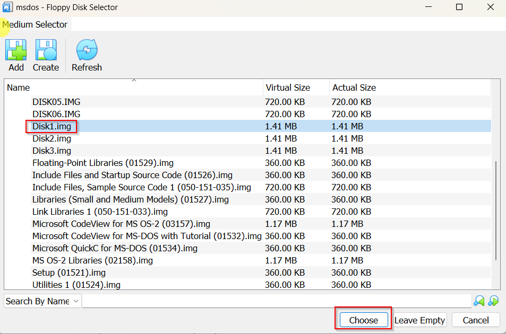This screenshot has height=334, width=506.
Task: Open the Search By Name dropdown
Action: pos(42,301)
